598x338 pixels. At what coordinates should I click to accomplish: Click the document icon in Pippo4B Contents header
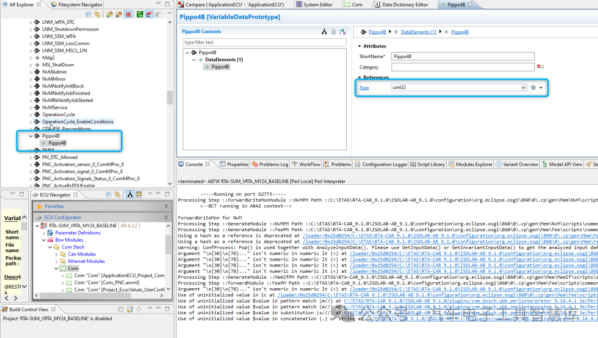click(x=333, y=32)
